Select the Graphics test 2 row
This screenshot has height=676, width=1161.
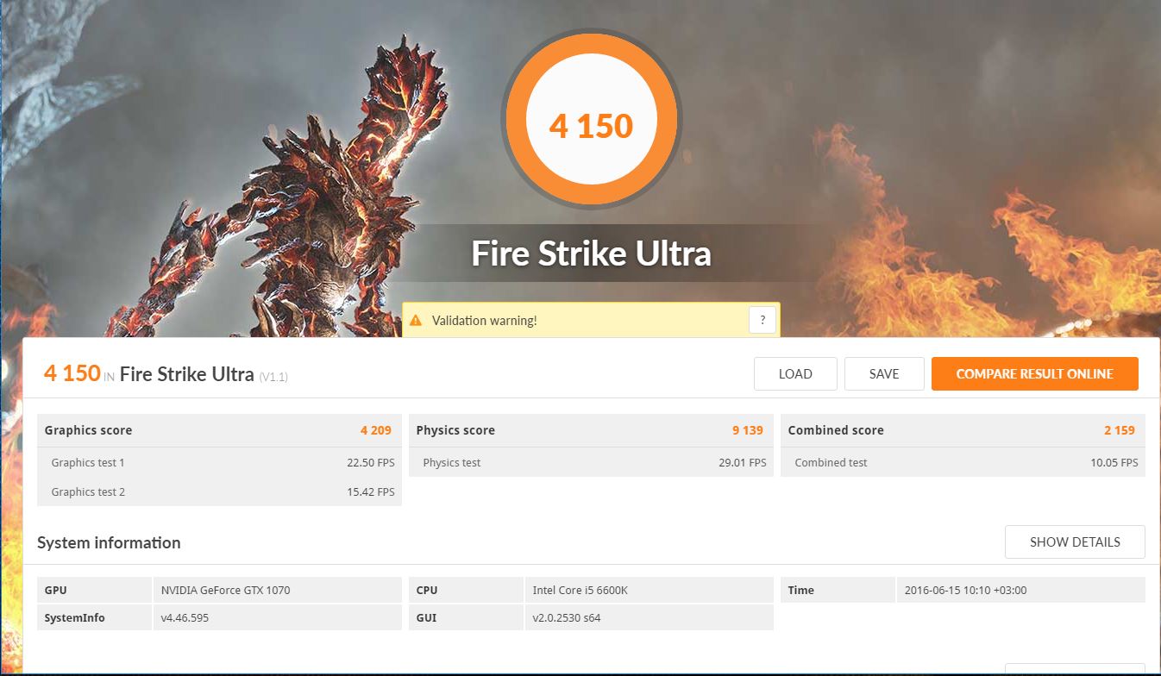coord(219,491)
